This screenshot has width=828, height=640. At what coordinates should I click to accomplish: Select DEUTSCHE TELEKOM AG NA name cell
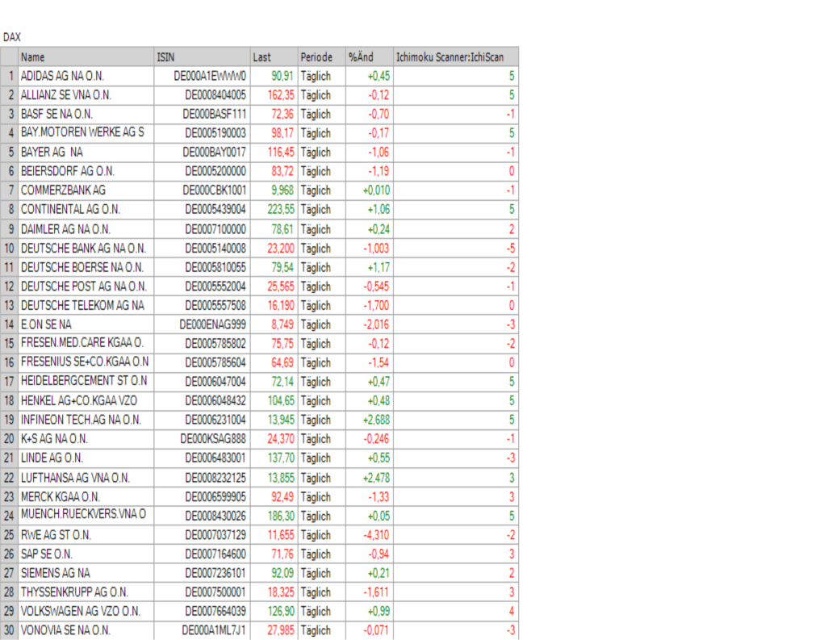pyautogui.click(x=86, y=305)
